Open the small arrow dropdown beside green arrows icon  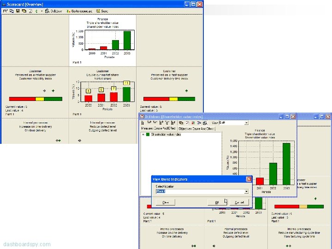[41, 11]
